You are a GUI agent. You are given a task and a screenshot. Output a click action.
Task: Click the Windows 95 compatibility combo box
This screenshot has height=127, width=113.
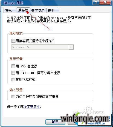[42, 47]
